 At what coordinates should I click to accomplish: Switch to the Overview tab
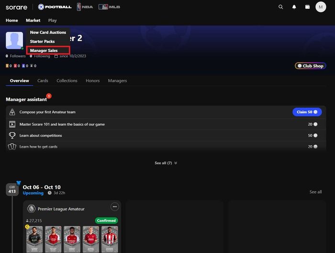[20, 81]
